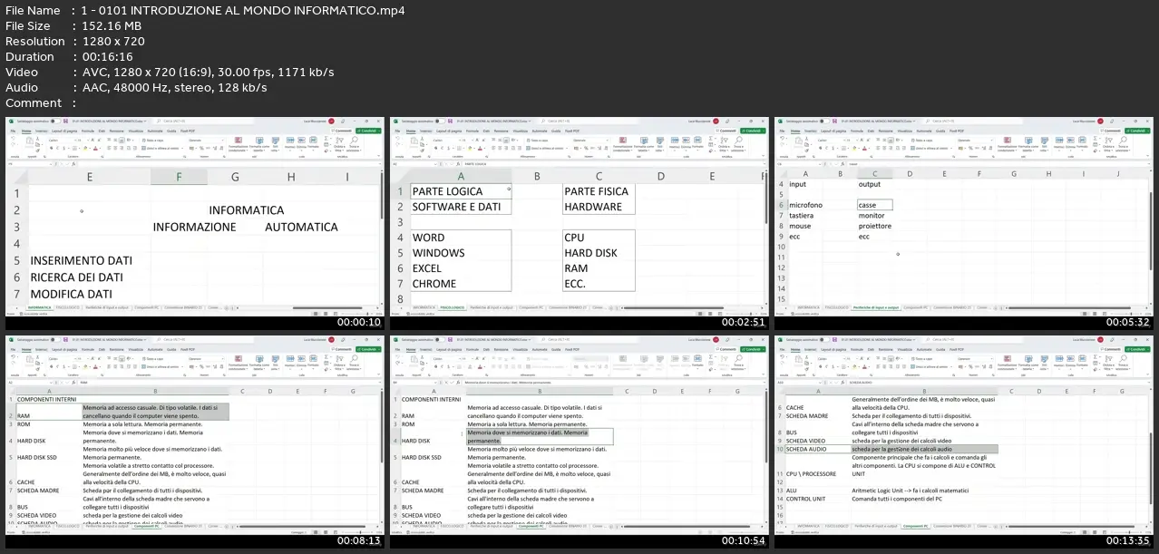
Task: Click the cell reading EXCEL
Action: click(x=461, y=268)
